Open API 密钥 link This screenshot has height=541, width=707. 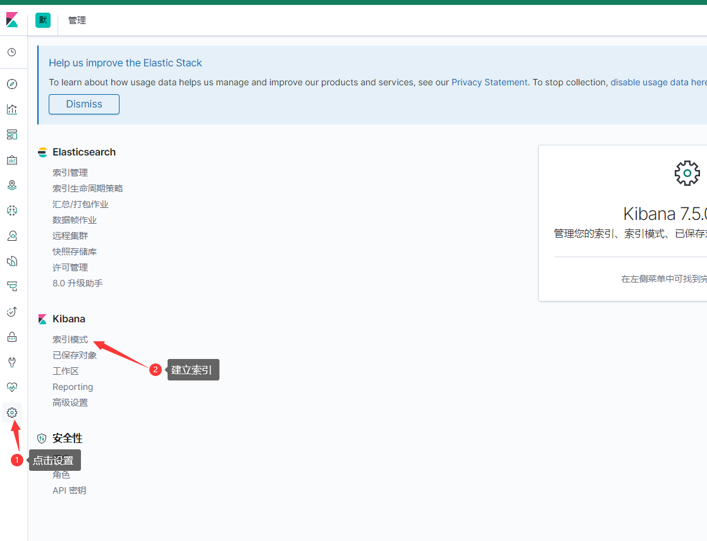pos(69,490)
